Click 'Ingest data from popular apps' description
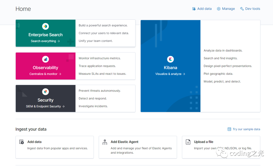 coord(57,148)
